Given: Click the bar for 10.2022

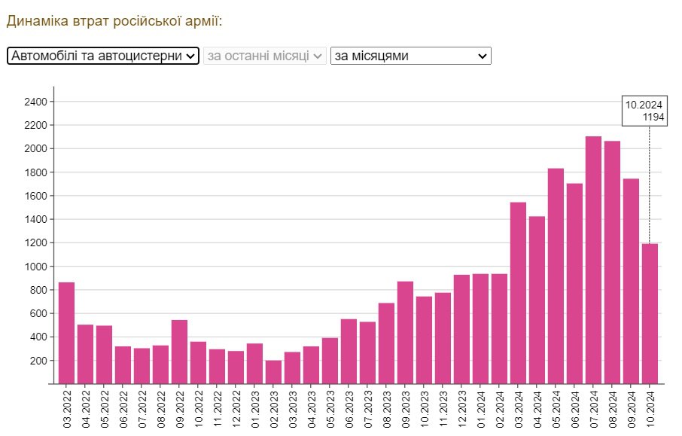Looking at the screenshot, I should pos(198,363).
